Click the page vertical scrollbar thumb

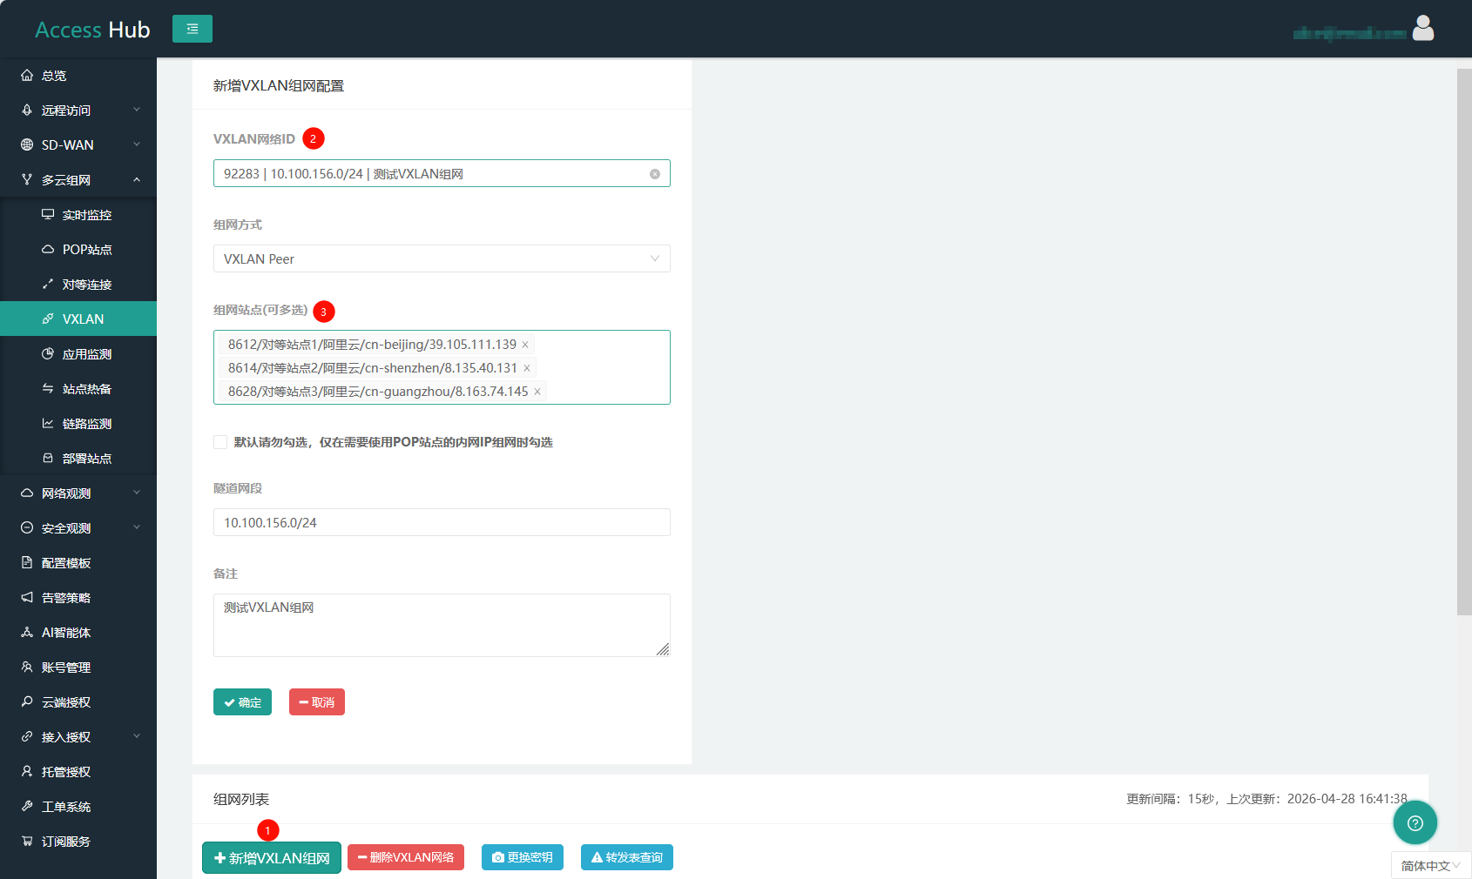click(x=1464, y=342)
